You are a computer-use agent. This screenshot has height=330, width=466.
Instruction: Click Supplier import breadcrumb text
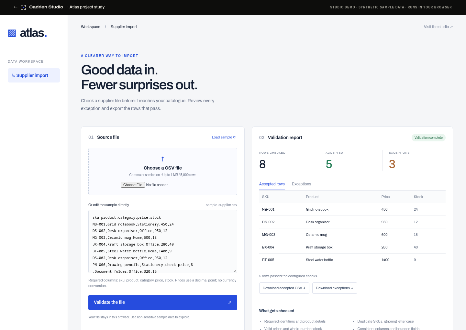tap(124, 27)
